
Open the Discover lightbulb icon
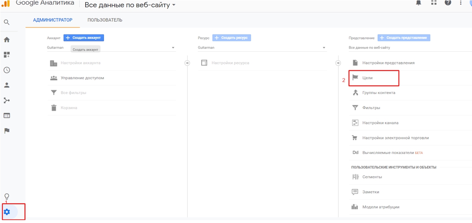coord(7,197)
